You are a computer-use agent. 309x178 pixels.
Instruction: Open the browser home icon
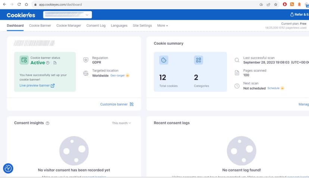pyautogui.click(x=26, y=4)
